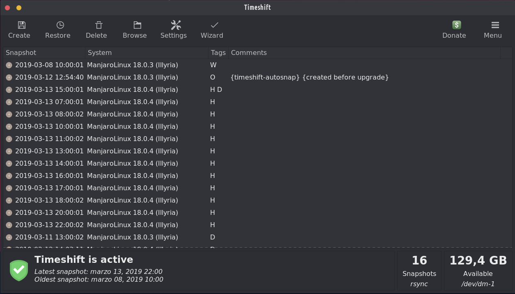Click the Donate dollar icon
Viewport: 515px width, 294px height.
click(x=456, y=25)
